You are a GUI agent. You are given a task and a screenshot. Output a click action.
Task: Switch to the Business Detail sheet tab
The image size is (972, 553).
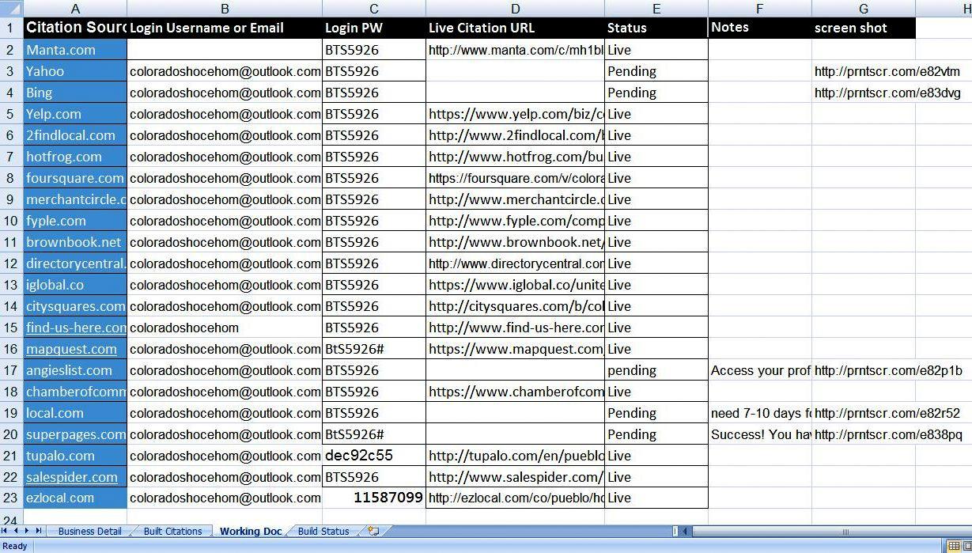pyautogui.click(x=89, y=531)
